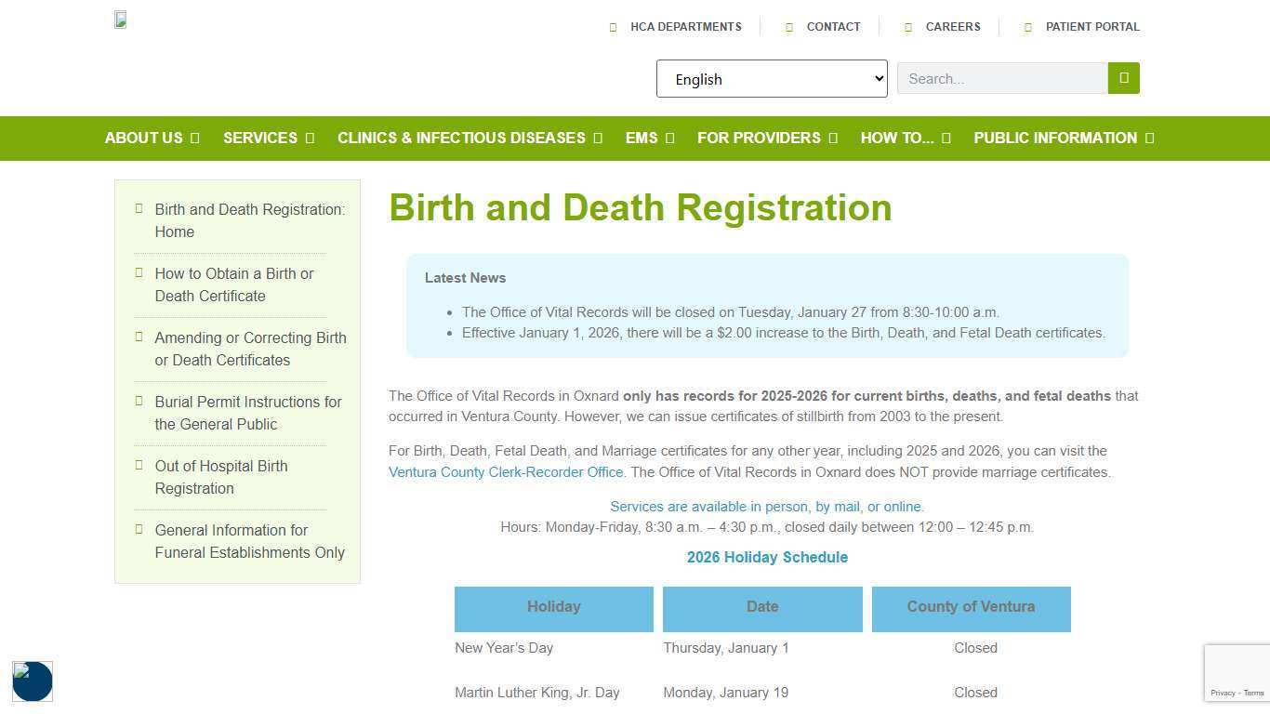Click the Patient Portal icon
Image resolution: width=1270 pixels, height=714 pixels.
tap(1026, 26)
